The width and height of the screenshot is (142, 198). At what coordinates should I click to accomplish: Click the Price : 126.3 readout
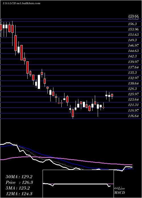(19, 182)
